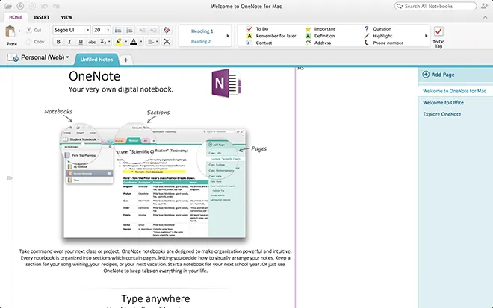Image resolution: width=493 pixels, height=308 pixels.
Task: Toggle strikethrough abc formatting
Action: pyautogui.click(x=92, y=42)
